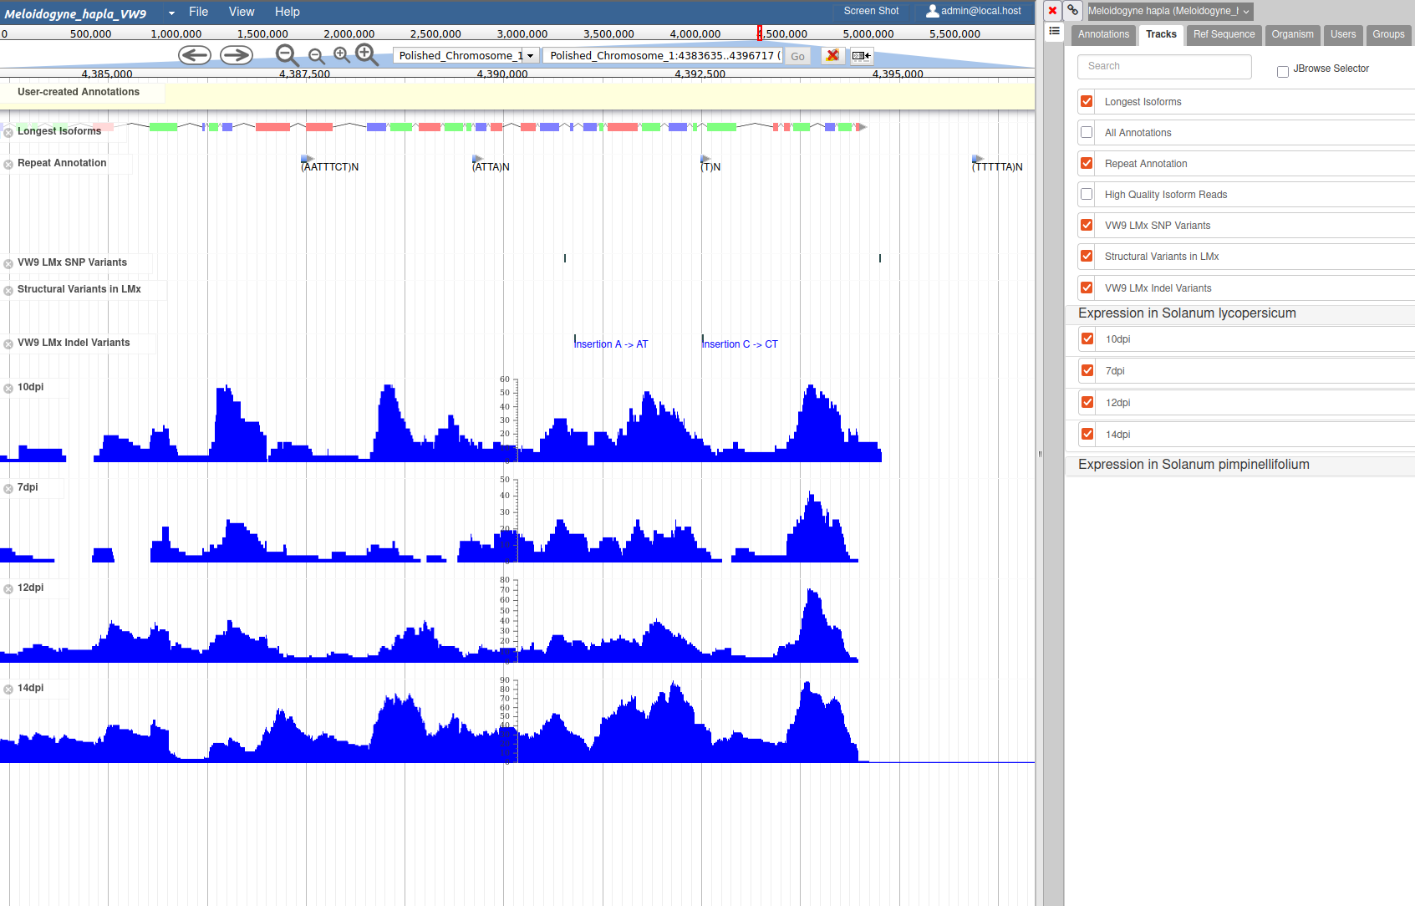Switch to the Organism tab
The width and height of the screenshot is (1415, 906).
1292,34
